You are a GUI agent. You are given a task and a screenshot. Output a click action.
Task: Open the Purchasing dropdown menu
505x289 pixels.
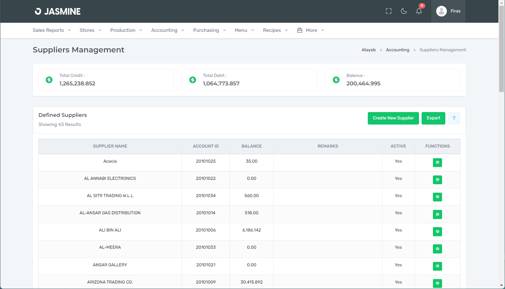coord(209,30)
